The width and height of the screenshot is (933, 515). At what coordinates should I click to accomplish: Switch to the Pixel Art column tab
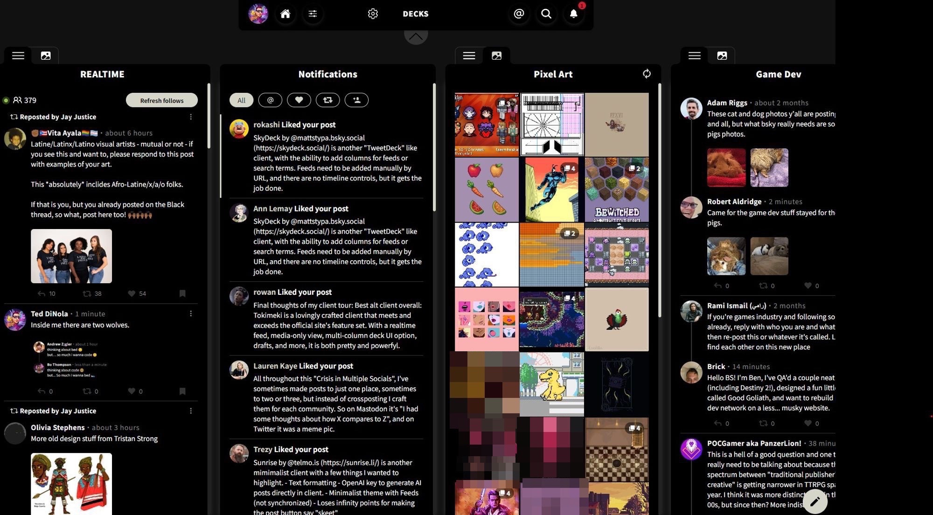553,74
